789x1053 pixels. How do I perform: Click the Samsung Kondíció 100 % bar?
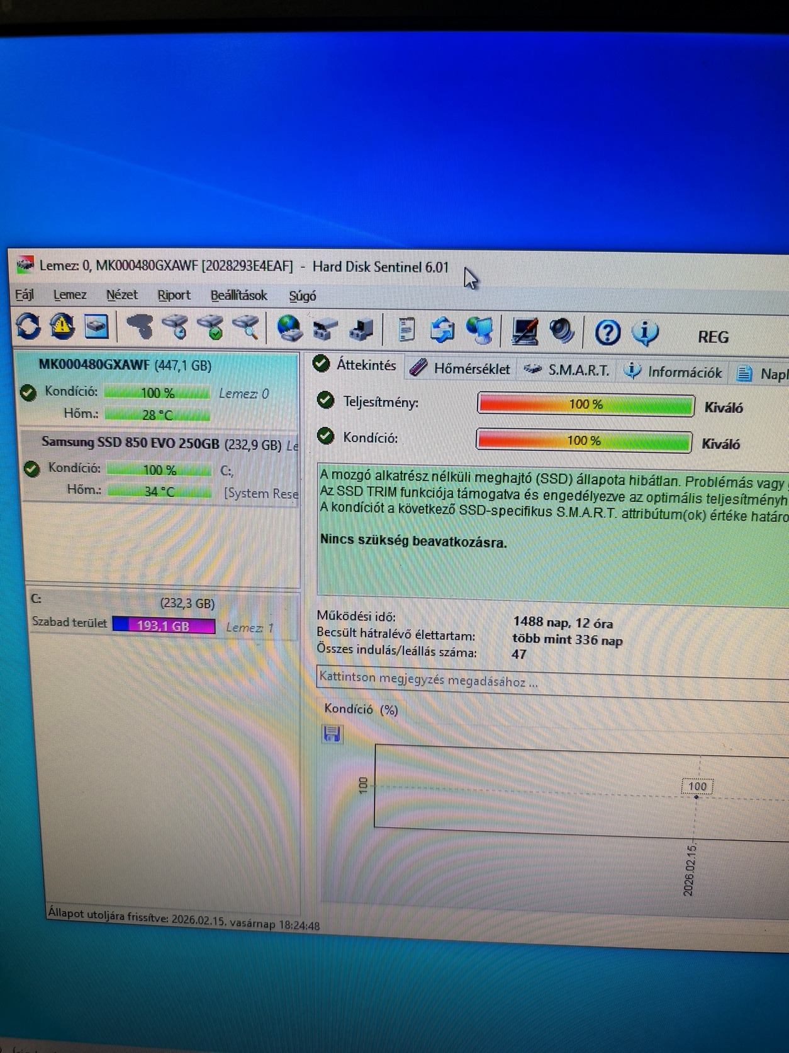(159, 469)
